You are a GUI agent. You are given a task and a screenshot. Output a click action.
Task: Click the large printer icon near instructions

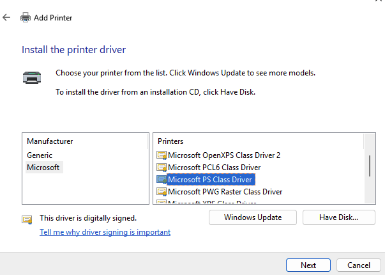(x=32, y=77)
